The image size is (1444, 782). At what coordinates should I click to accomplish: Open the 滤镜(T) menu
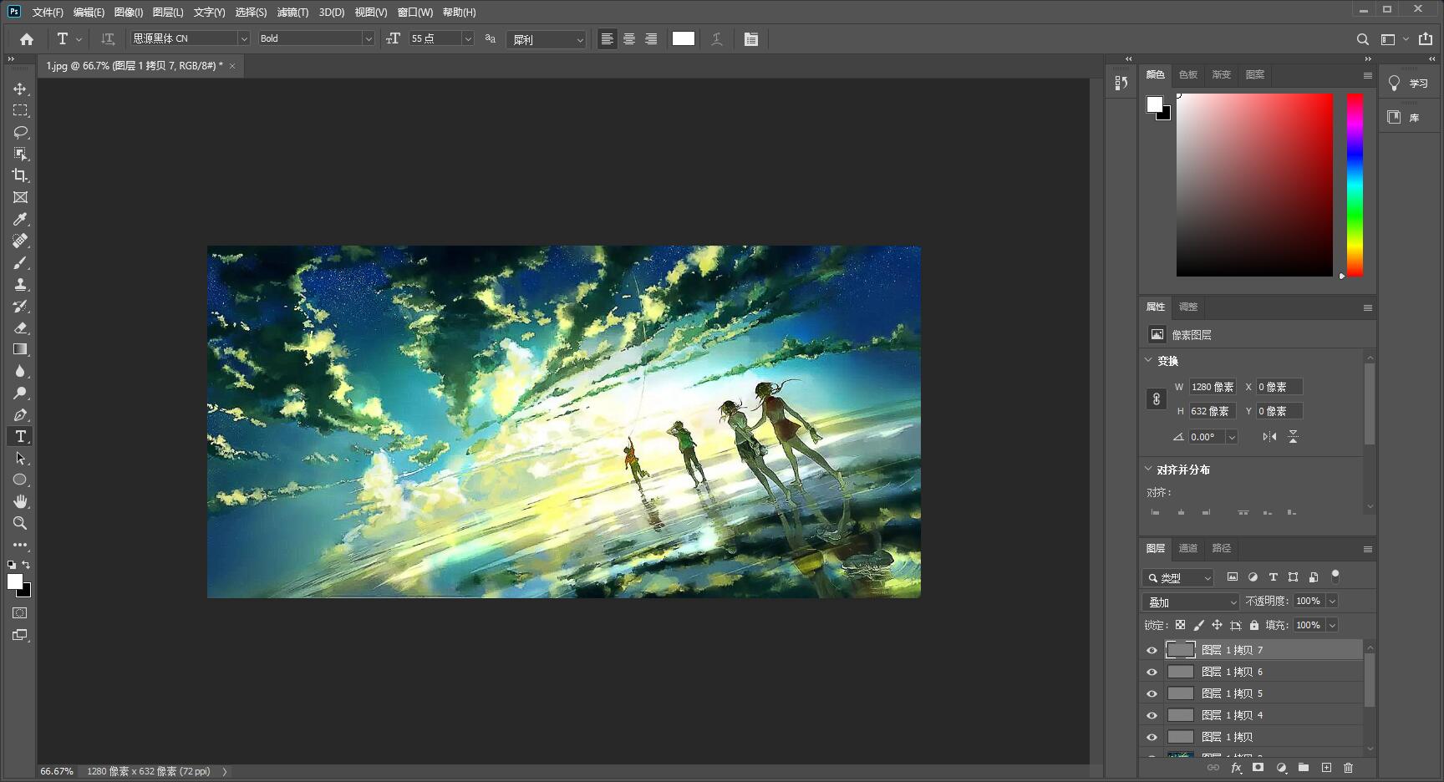point(292,13)
